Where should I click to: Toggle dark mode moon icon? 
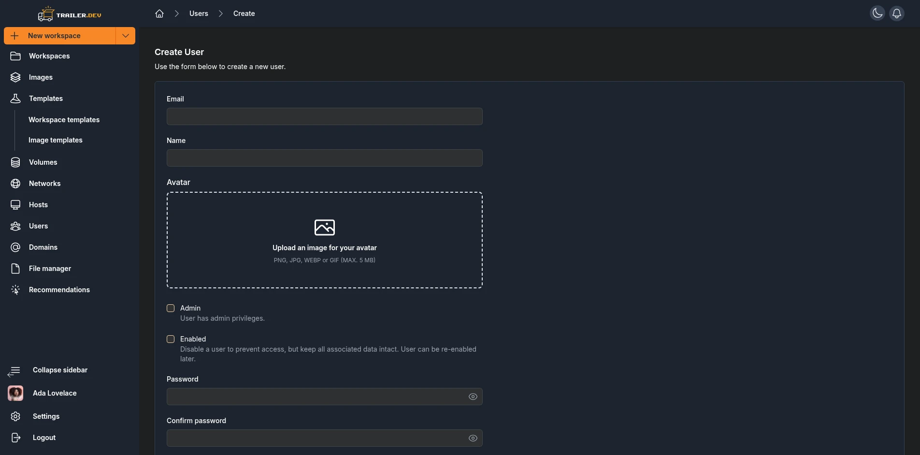point(877,13)
